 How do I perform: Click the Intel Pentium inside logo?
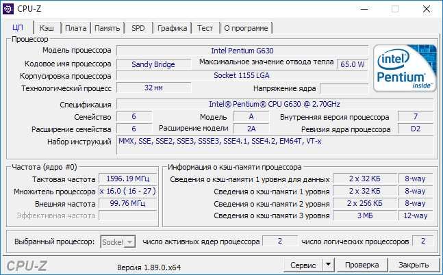(x=405, y=68)
